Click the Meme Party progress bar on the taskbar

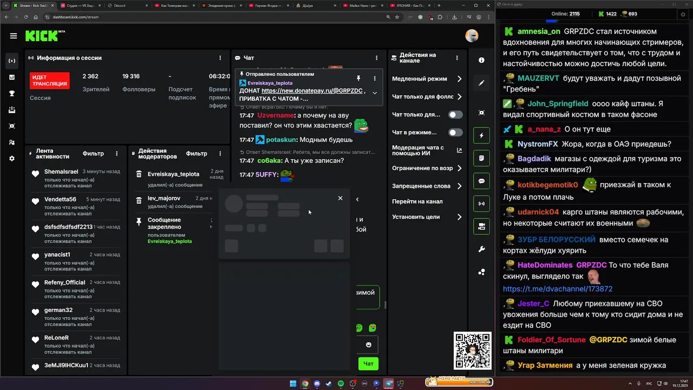pyautogui.click(x=459, y=382)
